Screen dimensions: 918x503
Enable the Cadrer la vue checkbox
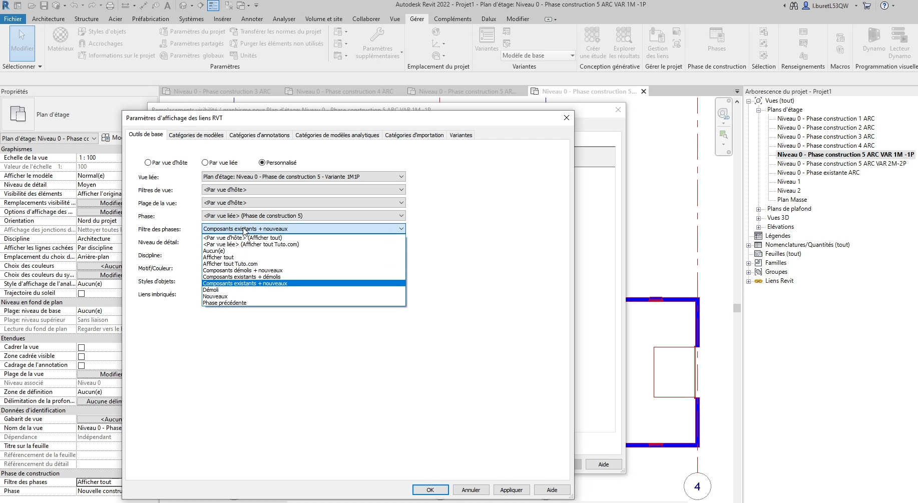coord(81,347)
